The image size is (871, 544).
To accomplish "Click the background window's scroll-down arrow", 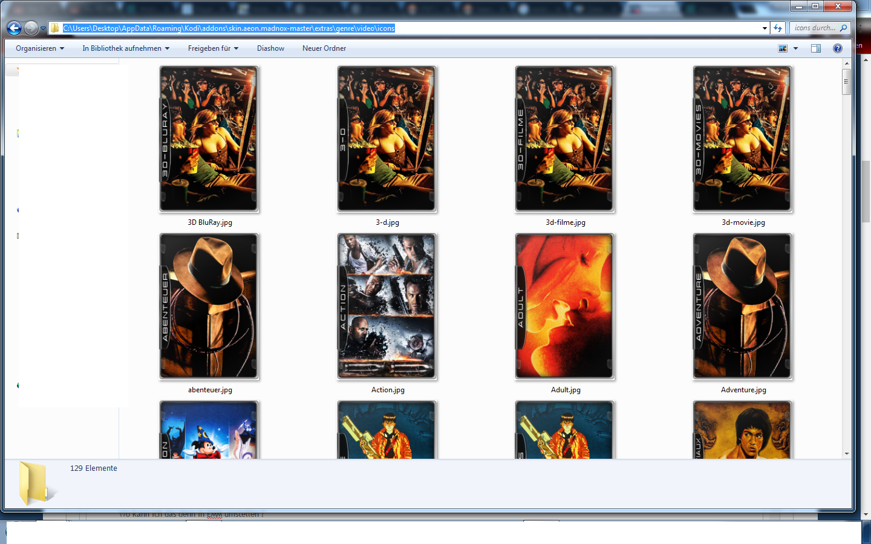I will click(x=866, y=514).
